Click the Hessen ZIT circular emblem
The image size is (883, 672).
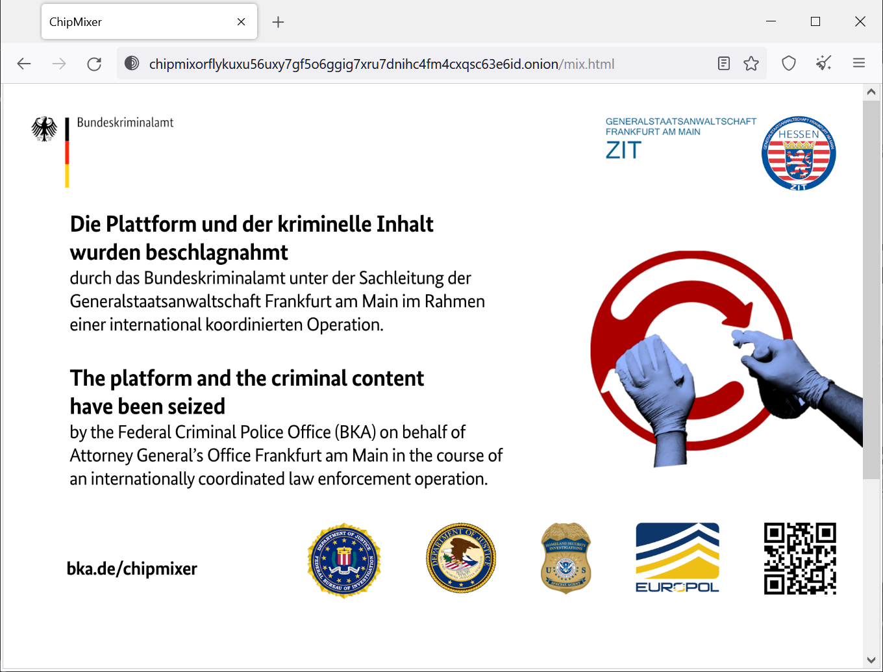(799, 154)
